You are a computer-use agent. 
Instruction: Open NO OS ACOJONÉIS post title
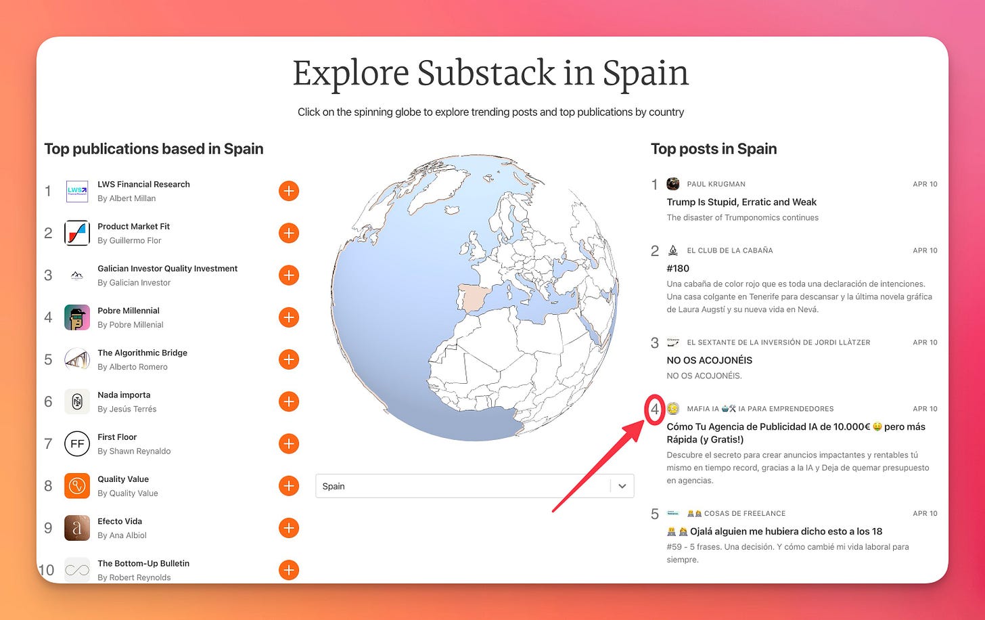pos(710,360)
